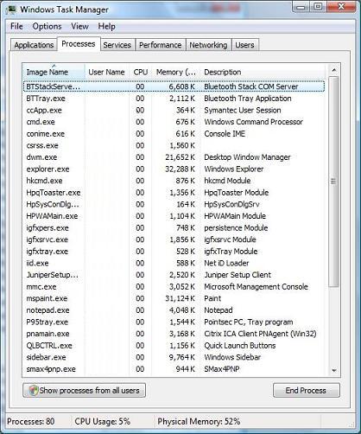The image size is (361, 434).
Task: Select the iid.exe process
Action: (174, 263)
